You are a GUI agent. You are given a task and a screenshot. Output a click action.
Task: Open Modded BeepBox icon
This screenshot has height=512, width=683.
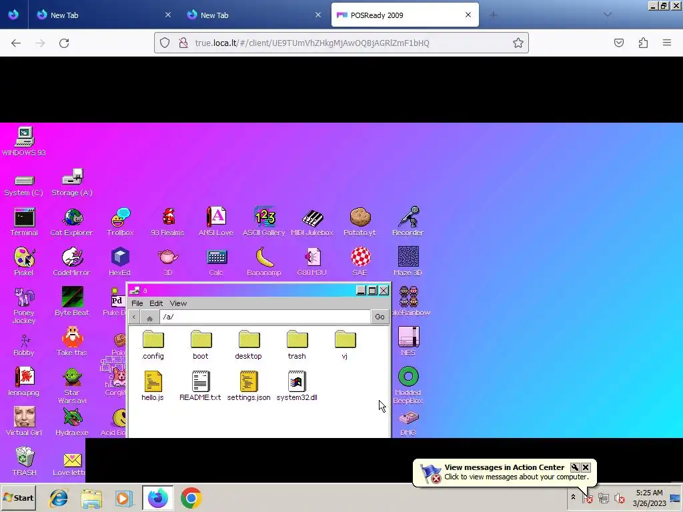[x=408, y=385]
